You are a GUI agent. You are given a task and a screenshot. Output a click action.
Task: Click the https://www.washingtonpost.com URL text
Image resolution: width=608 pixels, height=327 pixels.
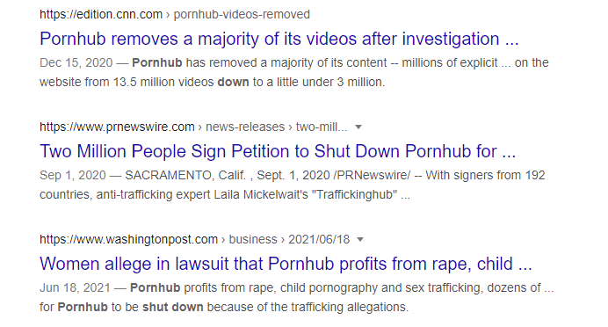point(129,239)
